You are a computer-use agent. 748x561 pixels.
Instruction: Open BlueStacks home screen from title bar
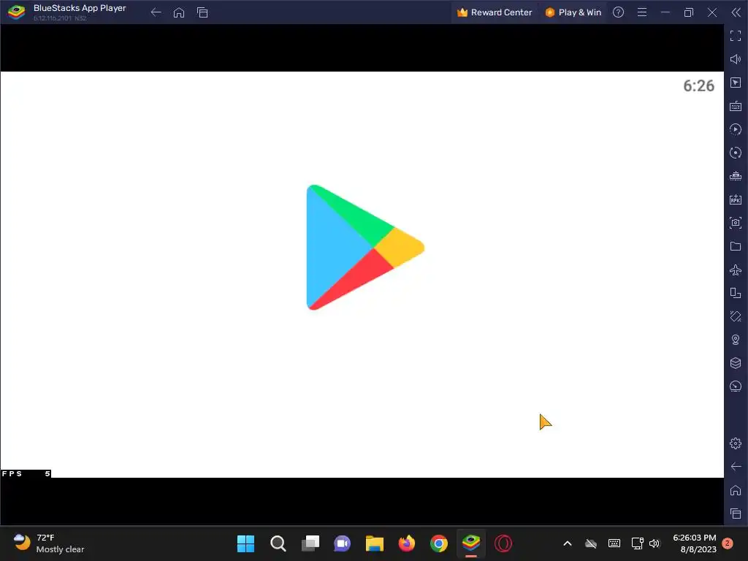179,12
